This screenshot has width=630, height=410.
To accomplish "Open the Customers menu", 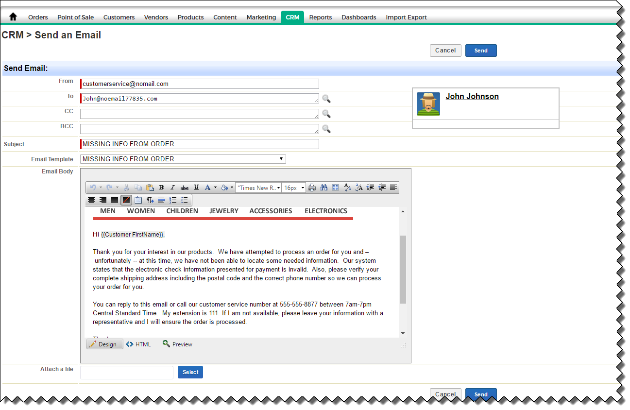I will [119, 17].
